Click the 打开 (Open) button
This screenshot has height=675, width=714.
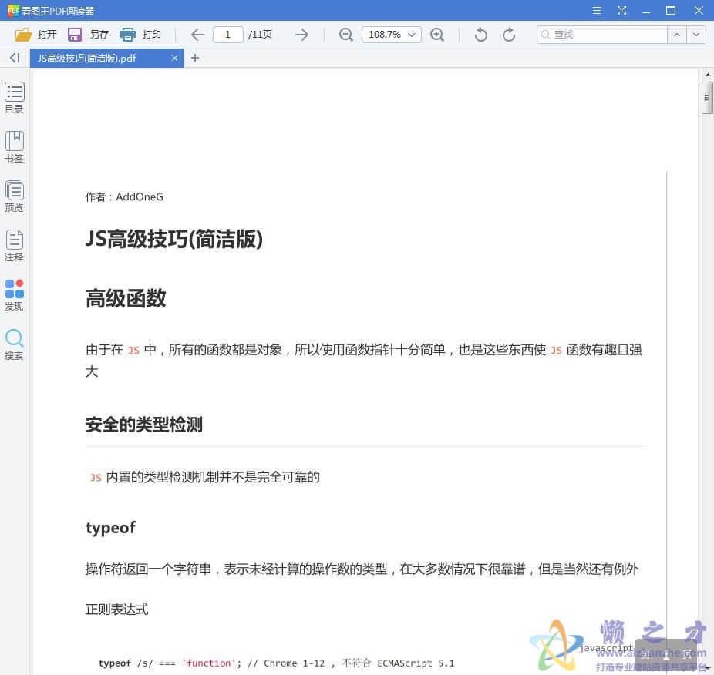[x=36, y=34]
